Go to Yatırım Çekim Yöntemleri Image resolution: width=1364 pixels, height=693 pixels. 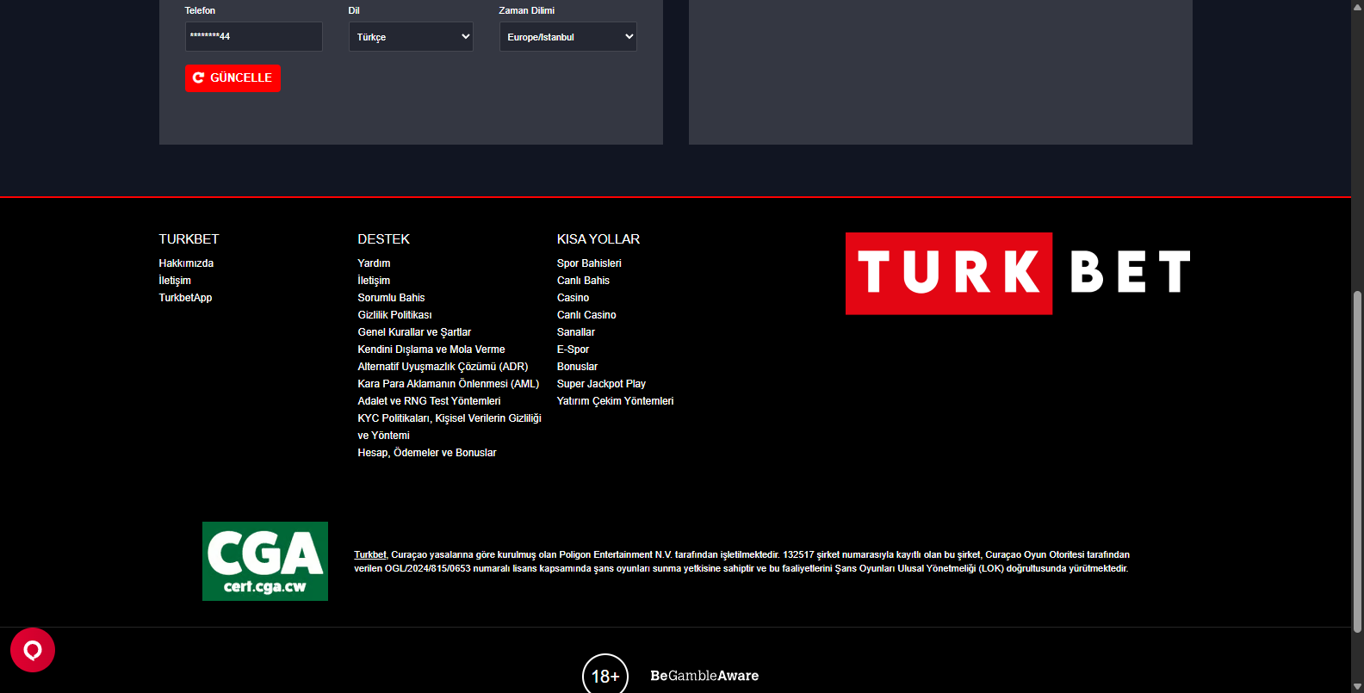(x=615, y=401)
